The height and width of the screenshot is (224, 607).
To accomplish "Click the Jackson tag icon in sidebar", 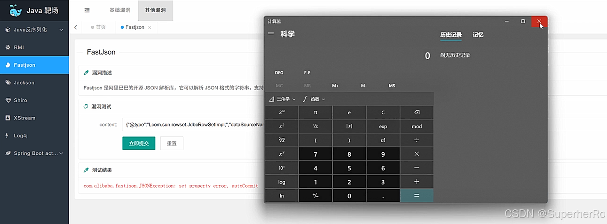I will (8, 83).
